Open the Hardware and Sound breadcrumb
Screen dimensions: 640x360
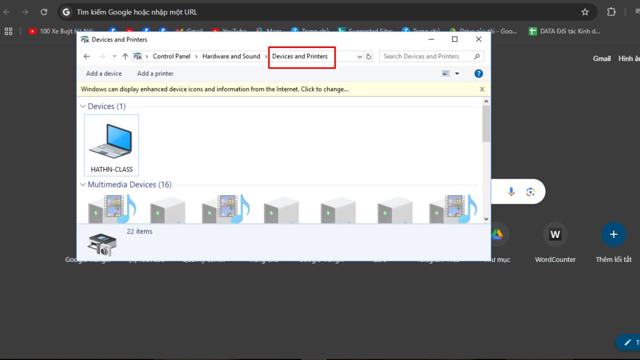click(x=231, y=57)
